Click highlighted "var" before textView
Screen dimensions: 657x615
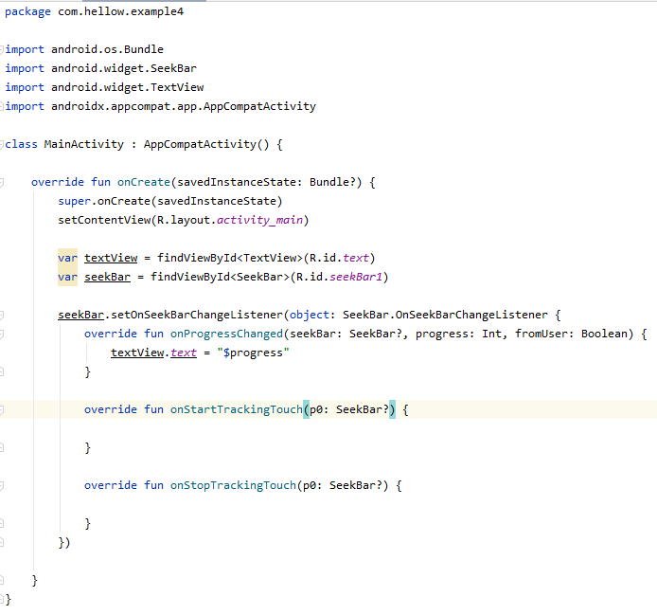(x=67, y=258)
